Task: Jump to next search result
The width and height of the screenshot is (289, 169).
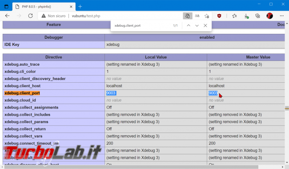Action: (x=197, y=26)
